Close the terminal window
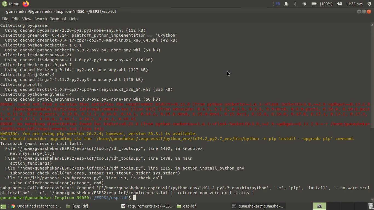 pyautogui.click(x=369, y=11)
